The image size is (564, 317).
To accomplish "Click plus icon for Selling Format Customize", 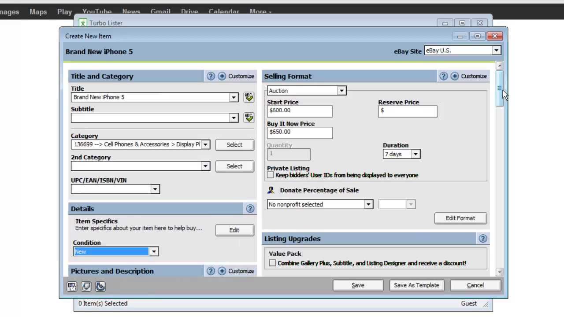I will pyautogui.click(x=455, y=76).
